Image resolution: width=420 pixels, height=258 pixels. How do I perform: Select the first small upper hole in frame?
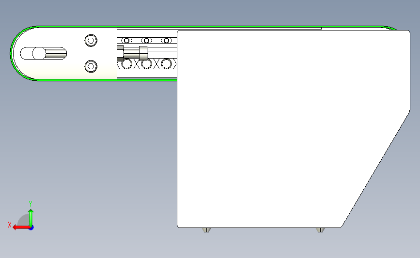pyautogui.click(x=127, y=40)
